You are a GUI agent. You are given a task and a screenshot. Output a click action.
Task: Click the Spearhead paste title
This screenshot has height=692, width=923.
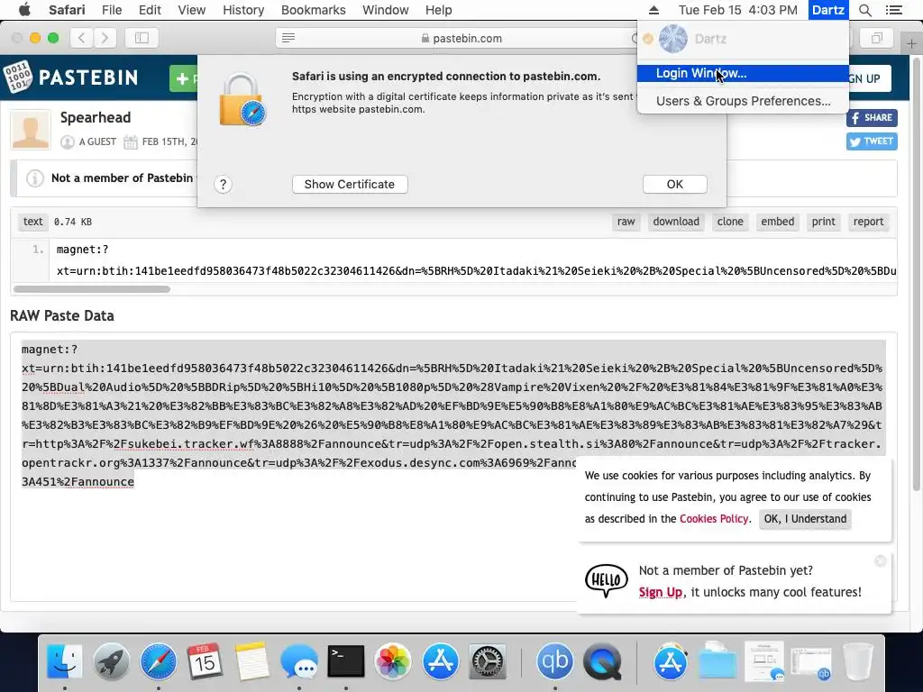pos(96,117)
